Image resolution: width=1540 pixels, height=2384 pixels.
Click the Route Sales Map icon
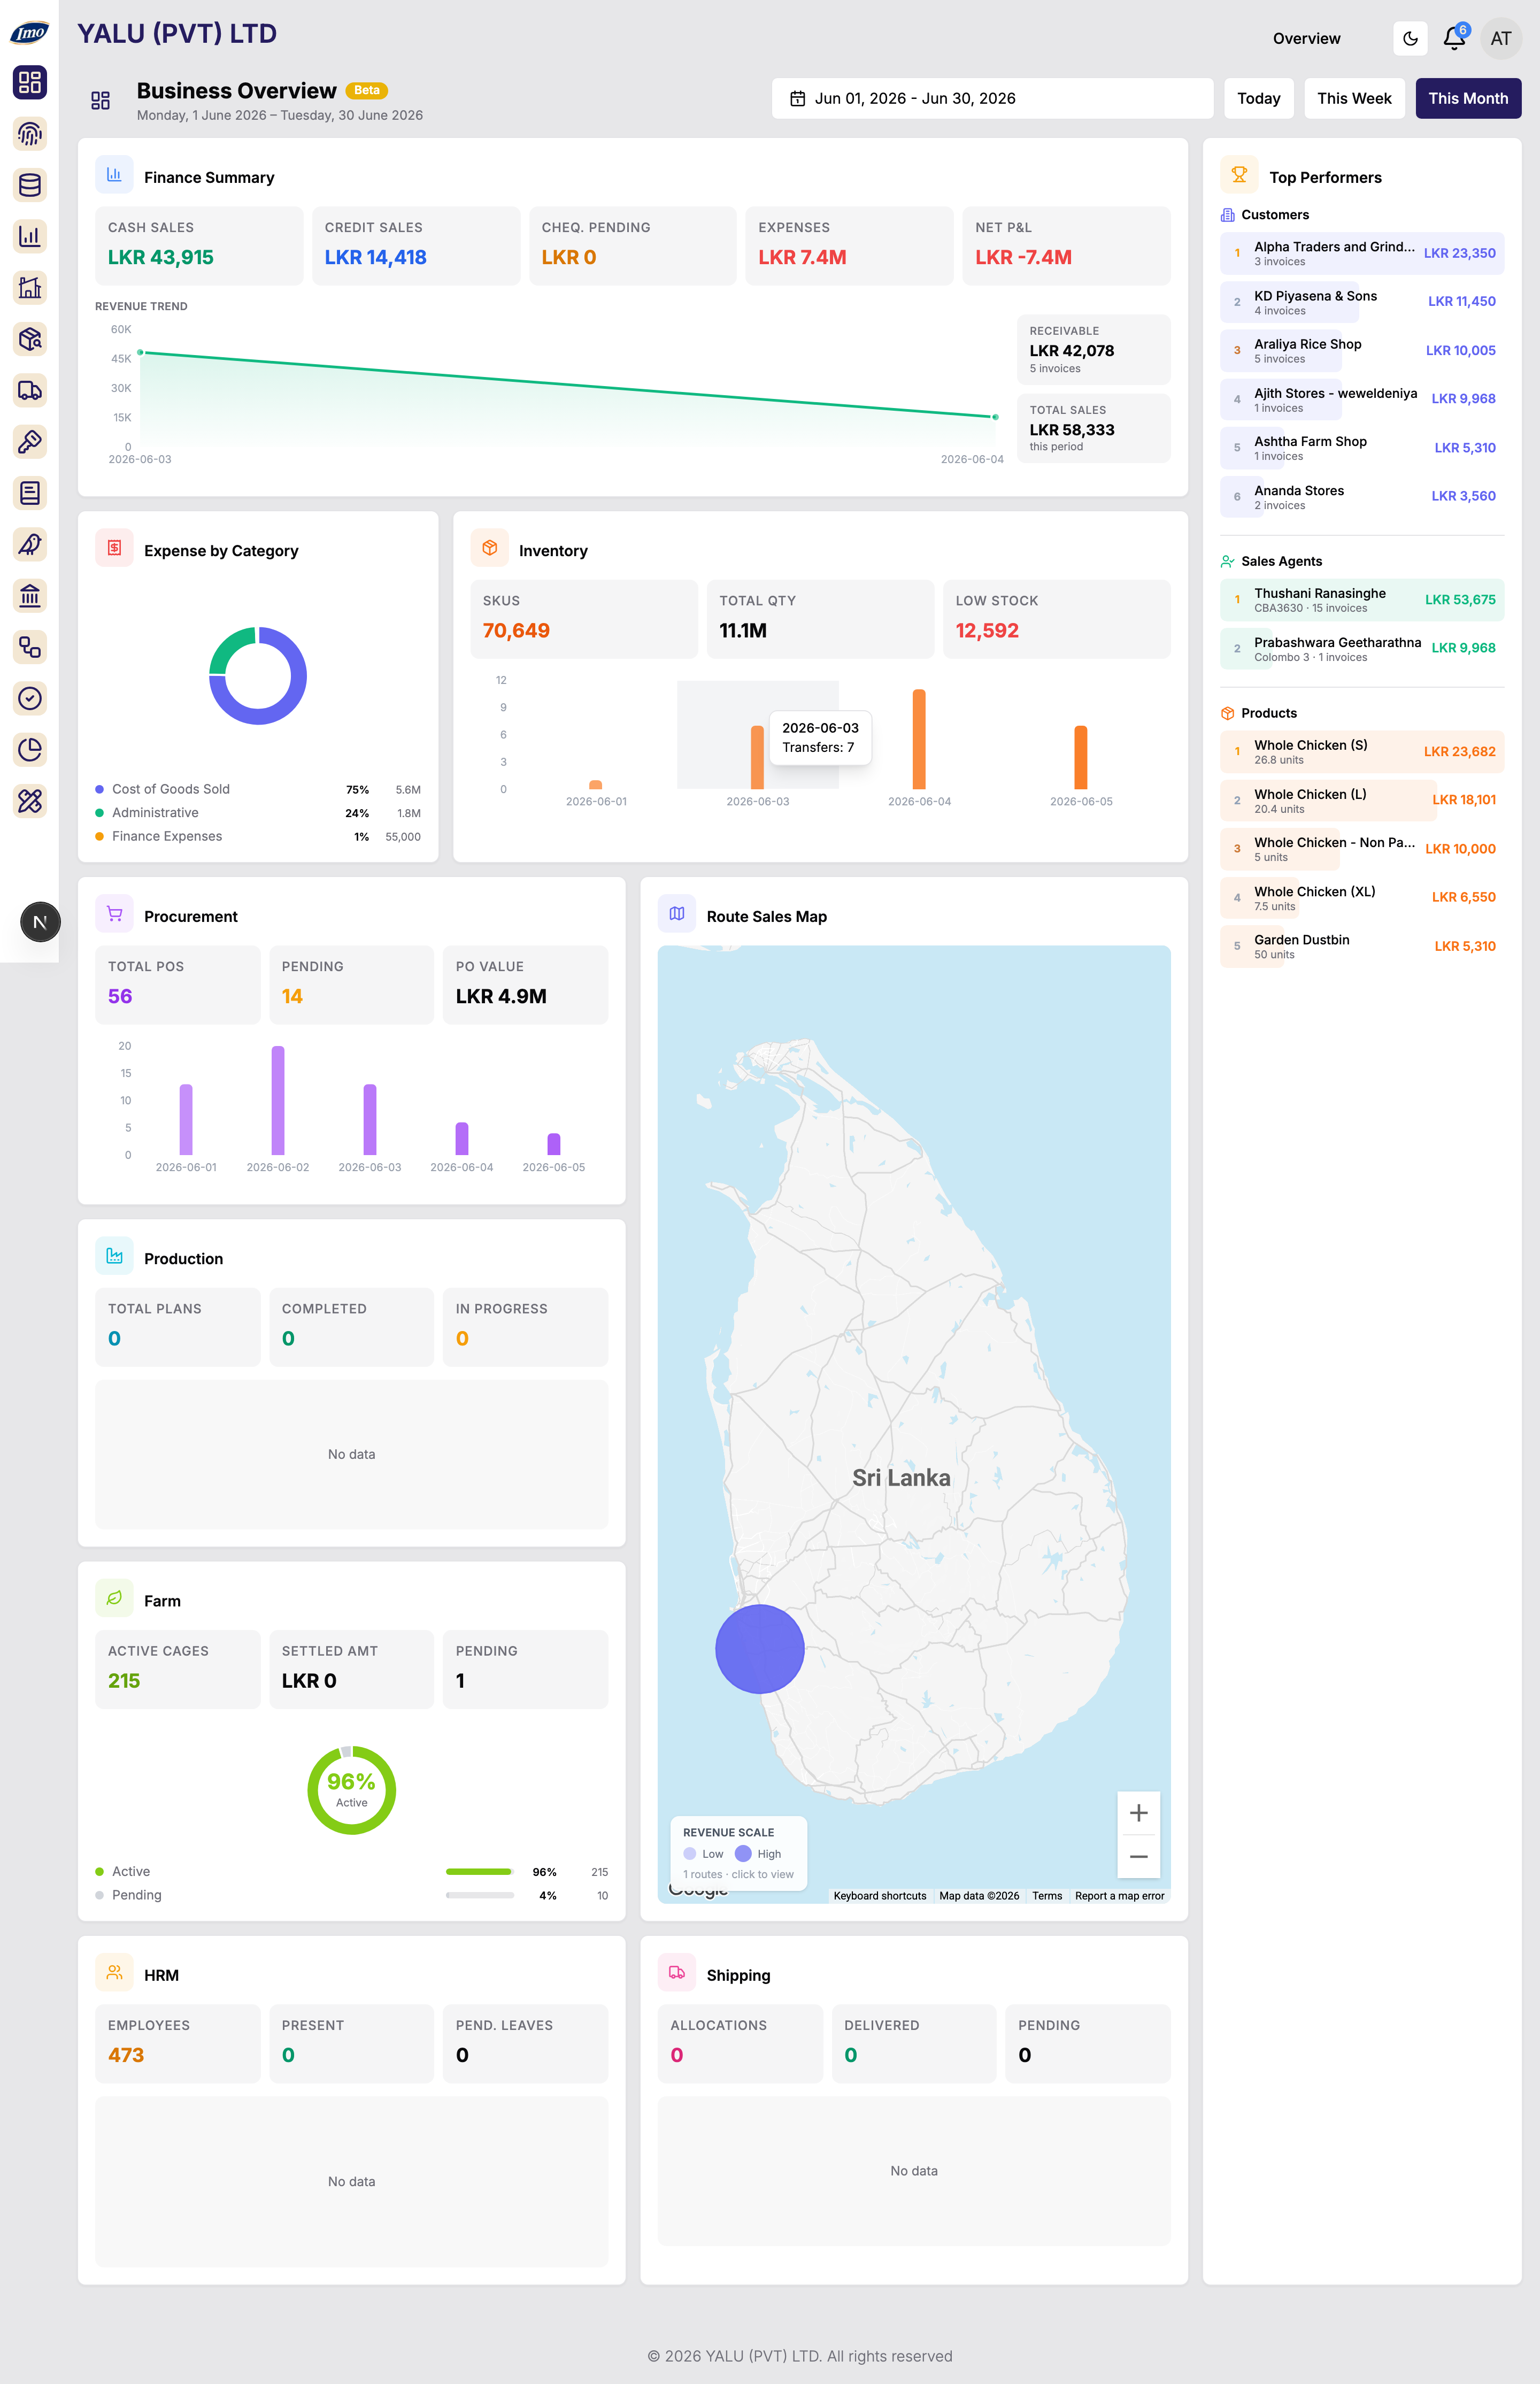[677, 914]
